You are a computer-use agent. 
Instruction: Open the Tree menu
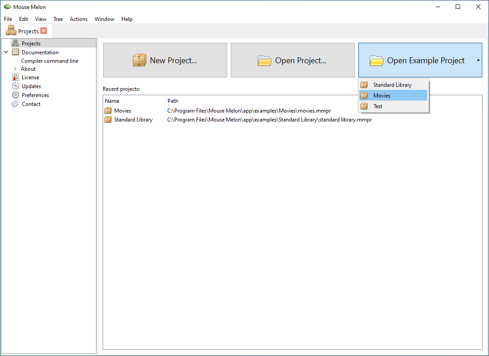(x=58, y=19)
